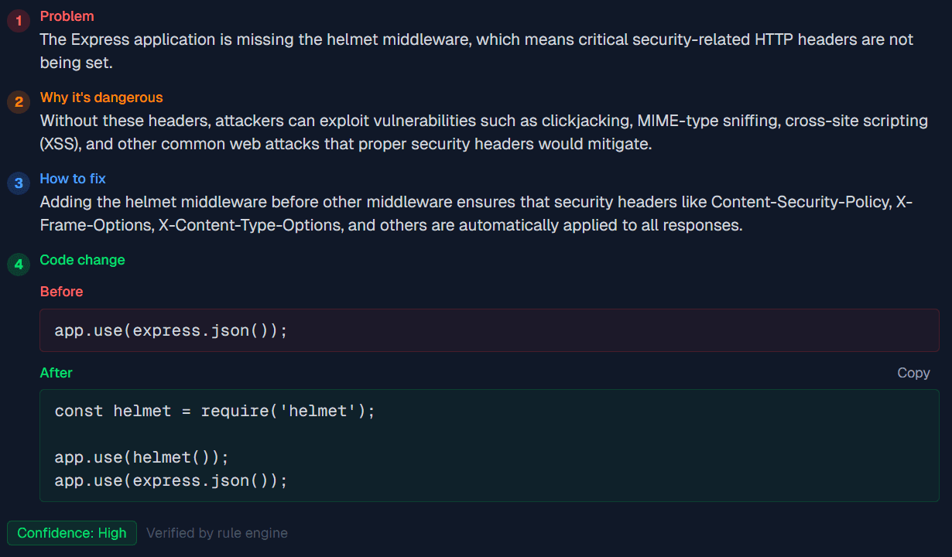This screenshot has height=557, width=952.
Task: Click the "Code change" heading
Action: tap(82, 260)
